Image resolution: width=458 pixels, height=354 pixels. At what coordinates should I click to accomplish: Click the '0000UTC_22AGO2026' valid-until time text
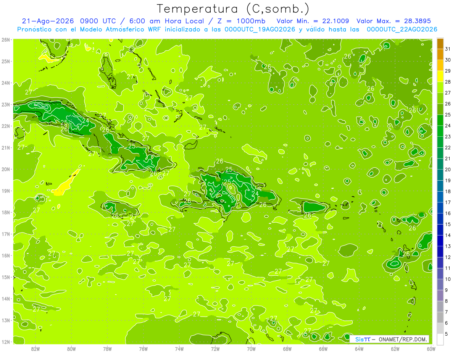tap(402, 29)
